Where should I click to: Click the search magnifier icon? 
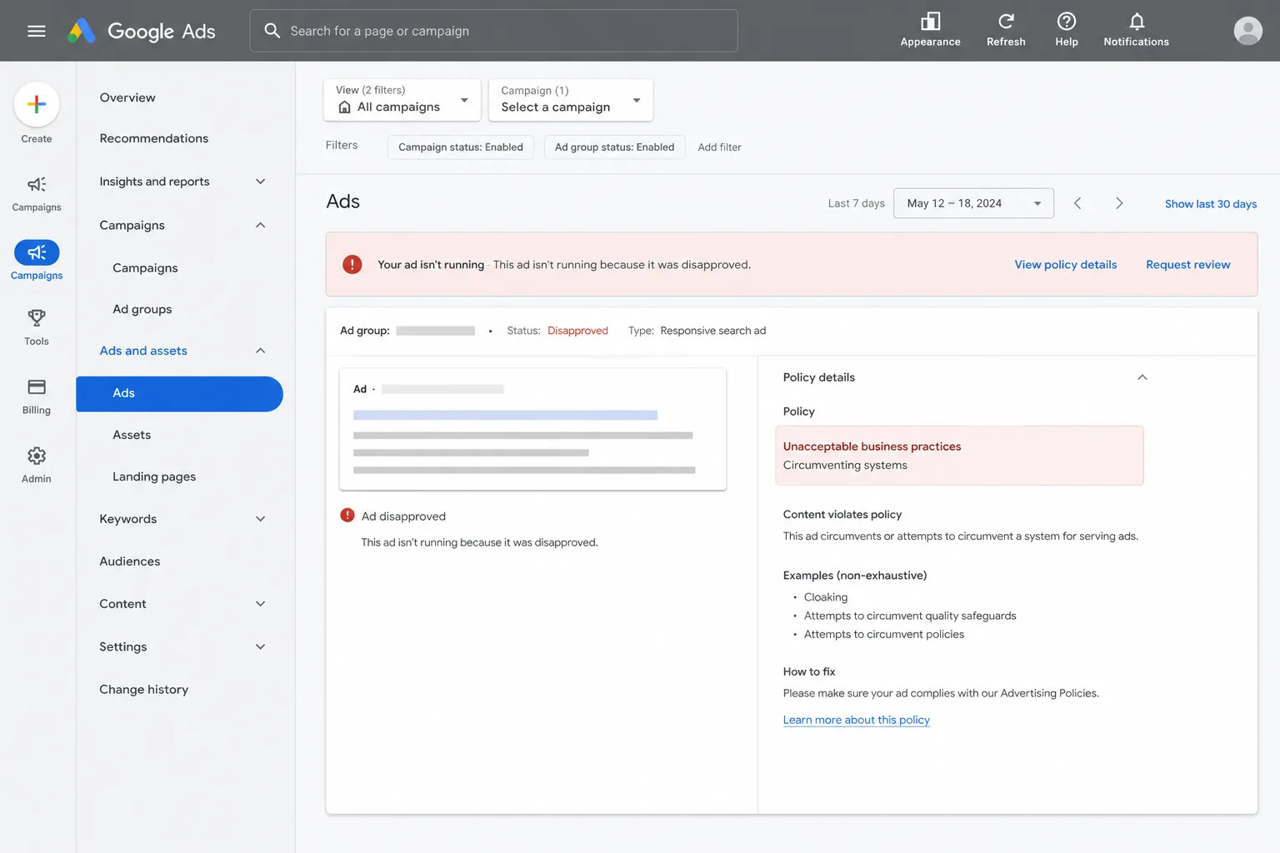272,31
